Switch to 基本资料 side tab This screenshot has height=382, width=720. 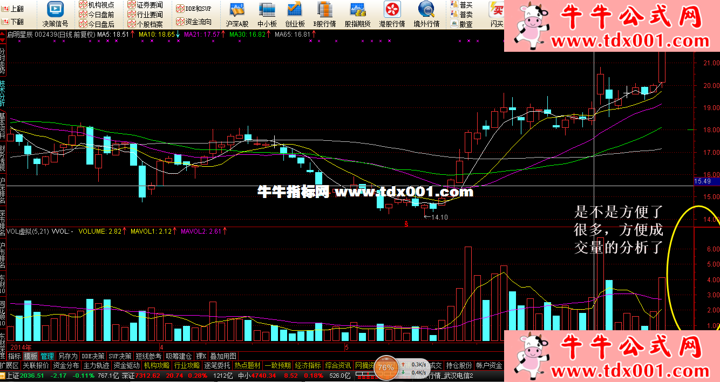(3, 126)
